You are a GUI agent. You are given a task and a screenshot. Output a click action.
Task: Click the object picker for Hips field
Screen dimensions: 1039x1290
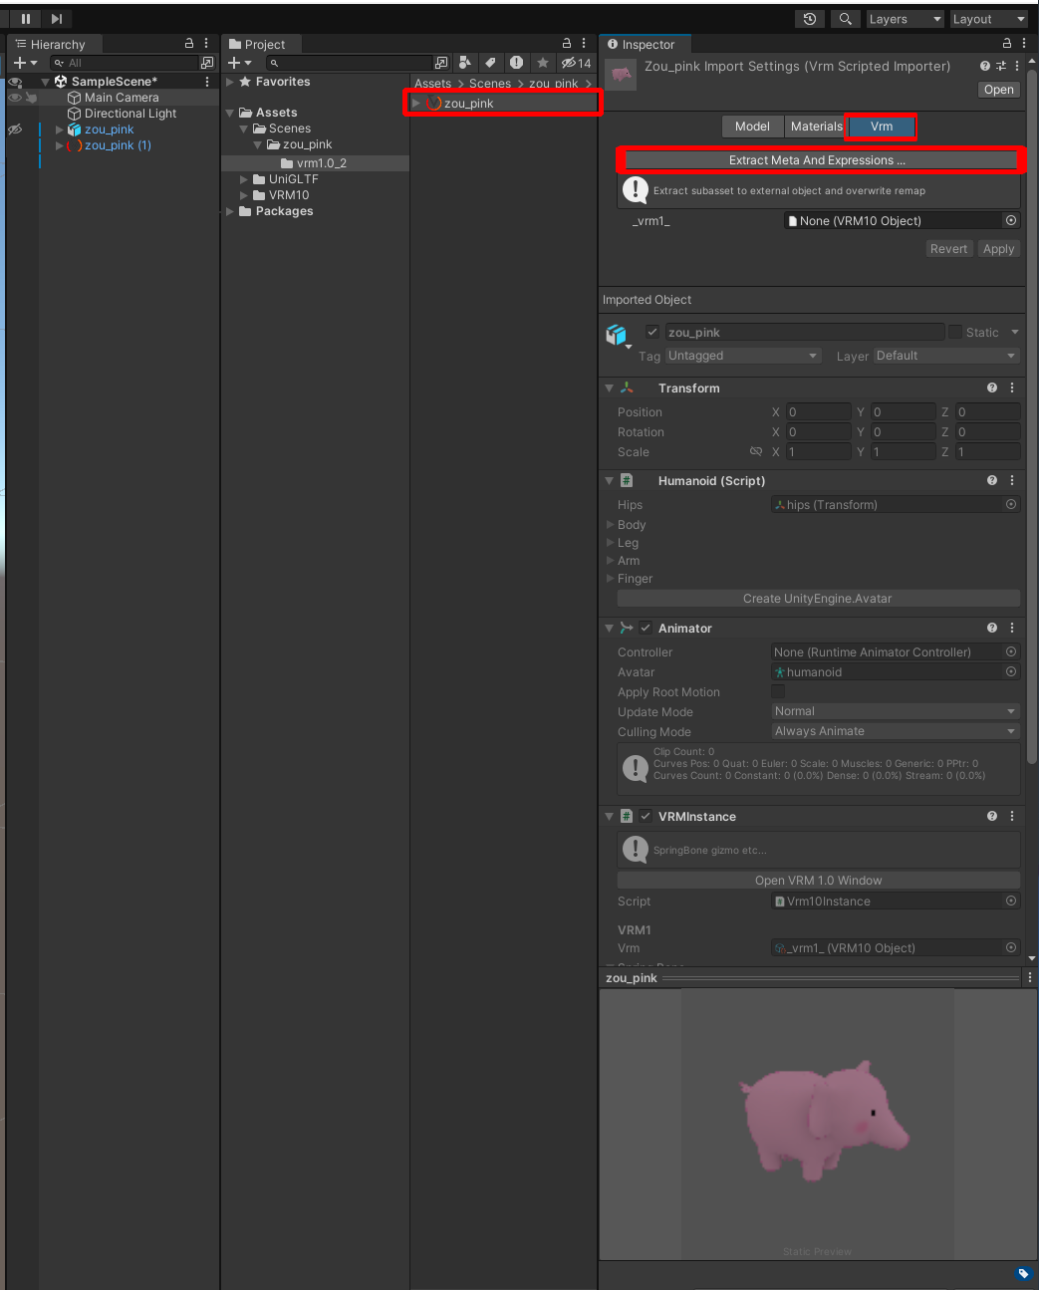coord(1011,505)
